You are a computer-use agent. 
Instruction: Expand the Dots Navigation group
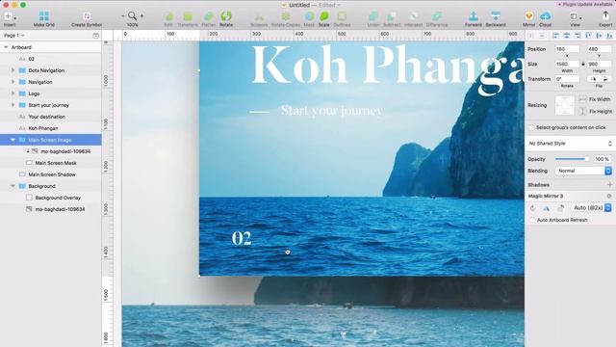coord(13,70)
